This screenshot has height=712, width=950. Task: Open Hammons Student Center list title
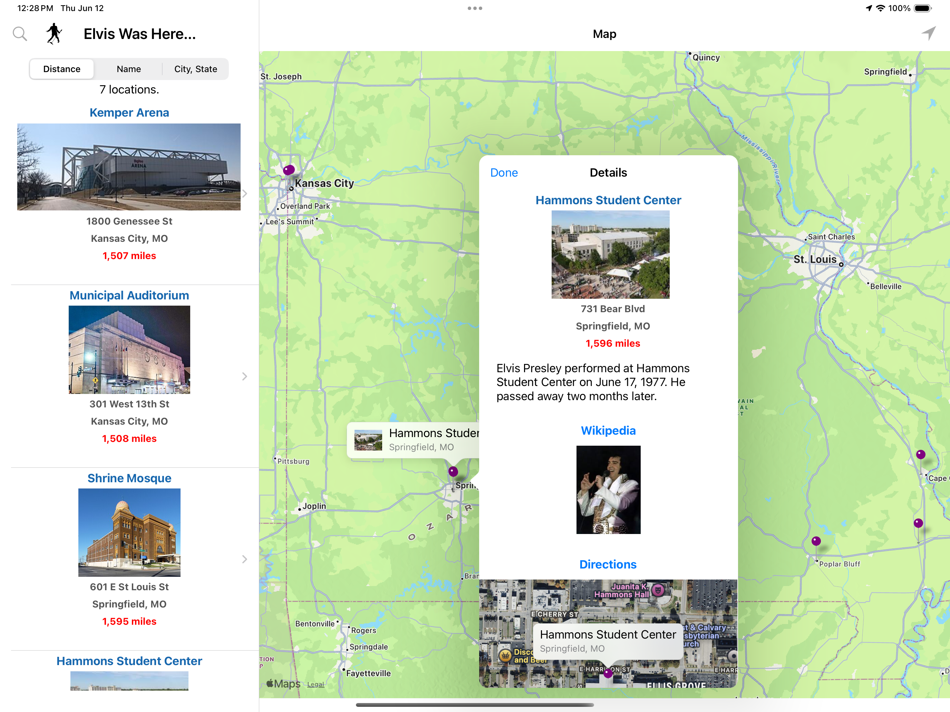[129, 661]
